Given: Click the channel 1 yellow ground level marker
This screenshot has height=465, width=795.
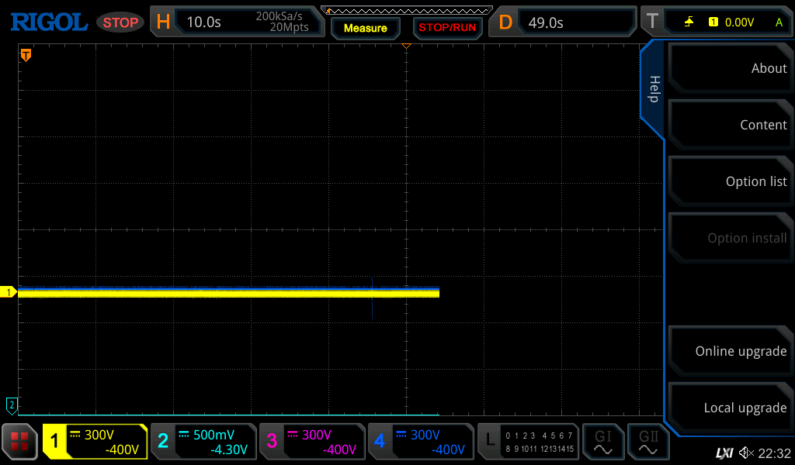Looking at the screenshot, I should click(x=9, y=292).
